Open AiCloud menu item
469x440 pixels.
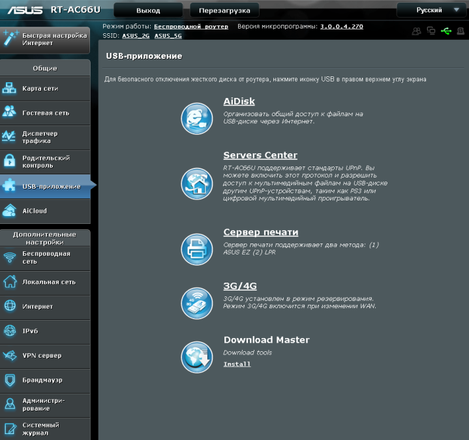pos(45,211)
